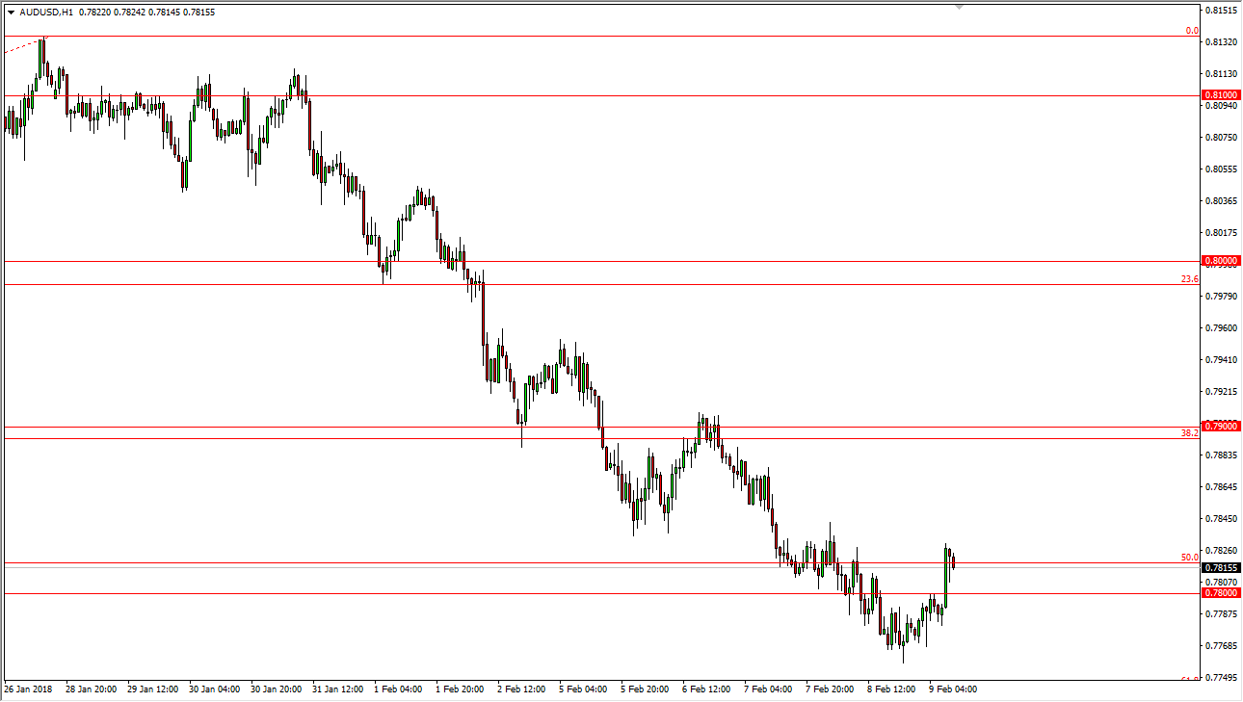This screenshot has height=702, width=1243.
Task: Click the 0.77495 price scale value
Action: pos(1220,677)
